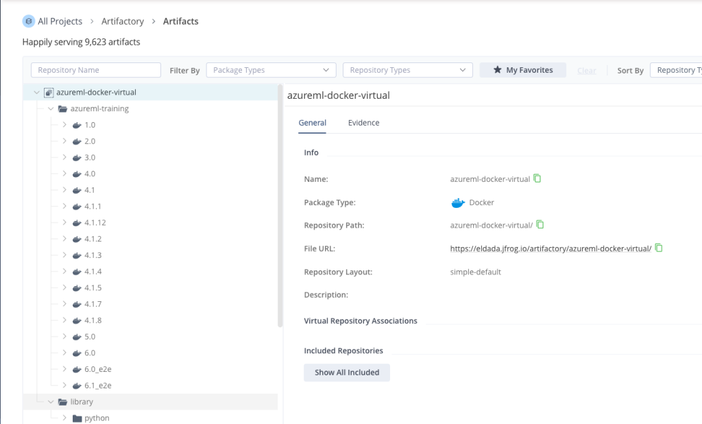Click the All Projects icon in breadcrumb
Image resolution: width=702 pixels, height=424 pixels.
(x=28, y=21)
